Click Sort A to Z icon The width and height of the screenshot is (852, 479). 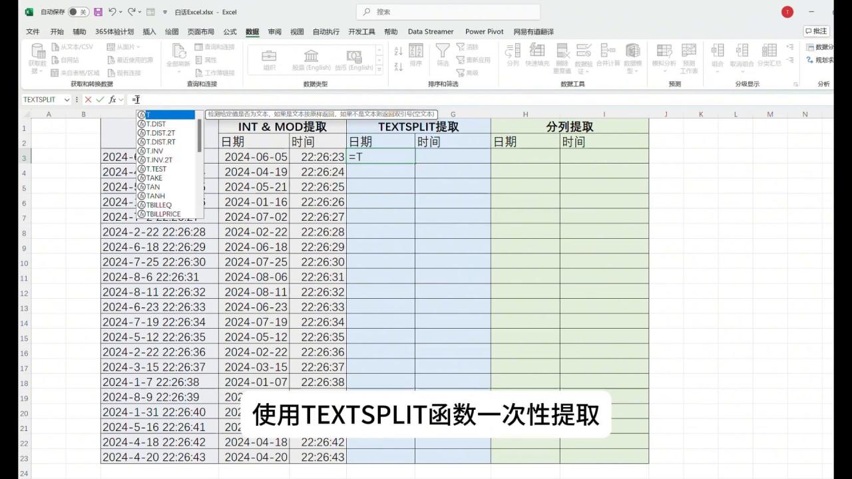point(399,51)
